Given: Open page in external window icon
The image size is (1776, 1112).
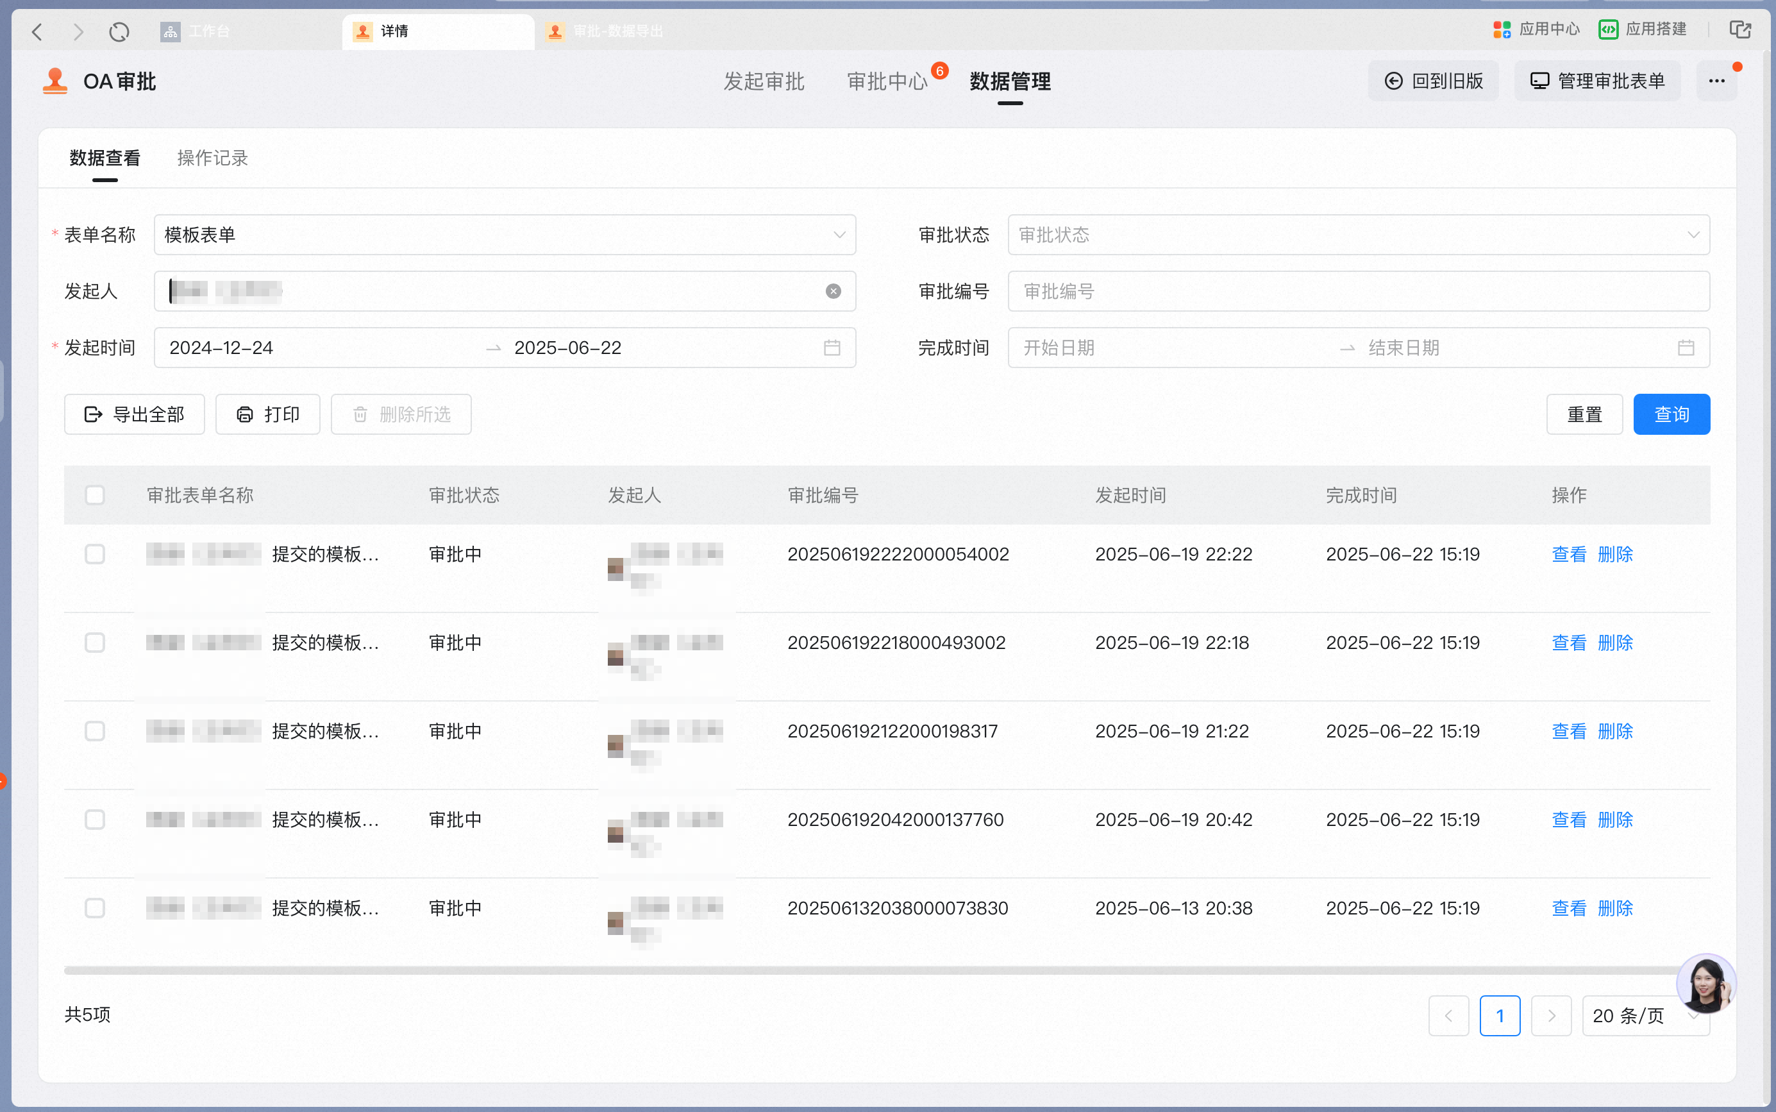Looking at the screenshot, I should (1740, 29).
